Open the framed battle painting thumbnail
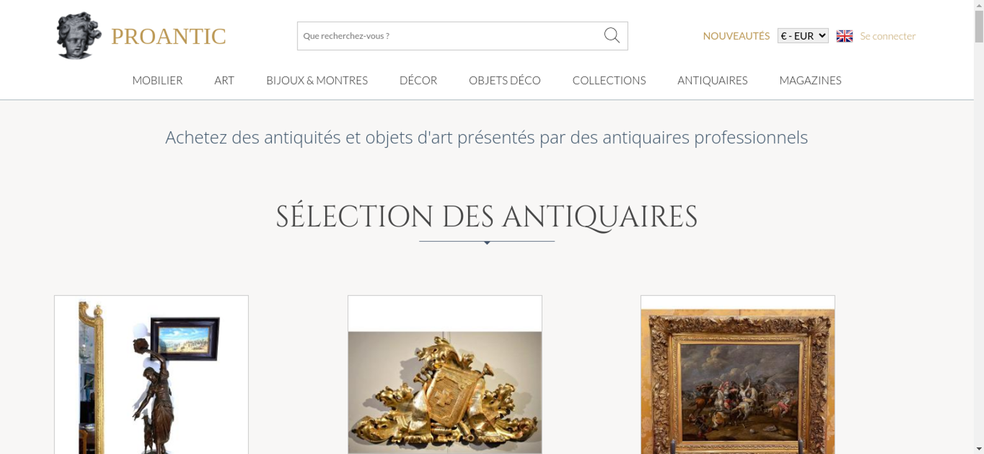 coord(738,375)
